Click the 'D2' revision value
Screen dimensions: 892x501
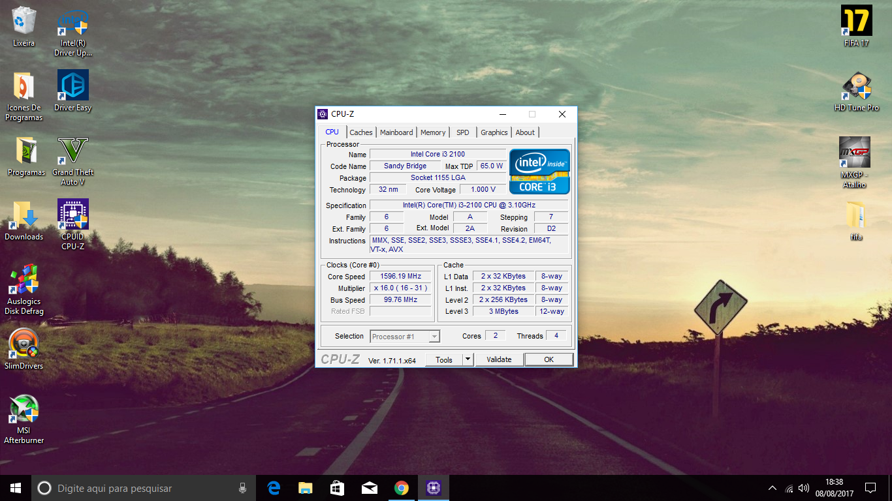click(x=551, y=228)
